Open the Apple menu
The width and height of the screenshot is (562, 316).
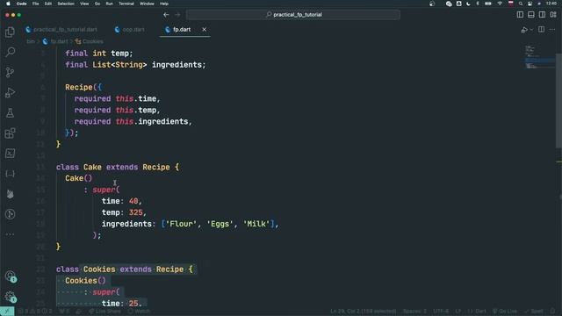8,4
